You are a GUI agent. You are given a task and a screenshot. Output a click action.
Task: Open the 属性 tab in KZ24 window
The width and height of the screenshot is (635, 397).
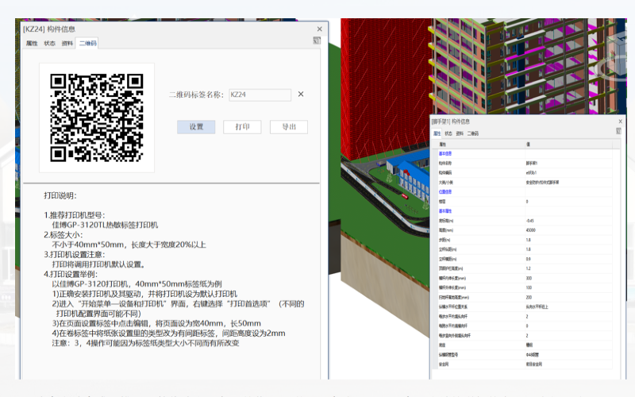pyautogui.click(x=32, y=44)
